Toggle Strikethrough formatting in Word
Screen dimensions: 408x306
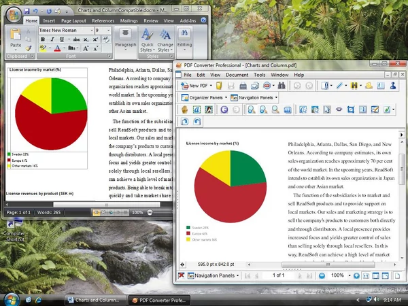tap(76, 39)
